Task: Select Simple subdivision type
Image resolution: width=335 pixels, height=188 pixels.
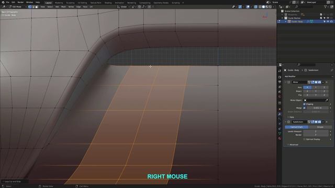Action: tap(320, 127)
